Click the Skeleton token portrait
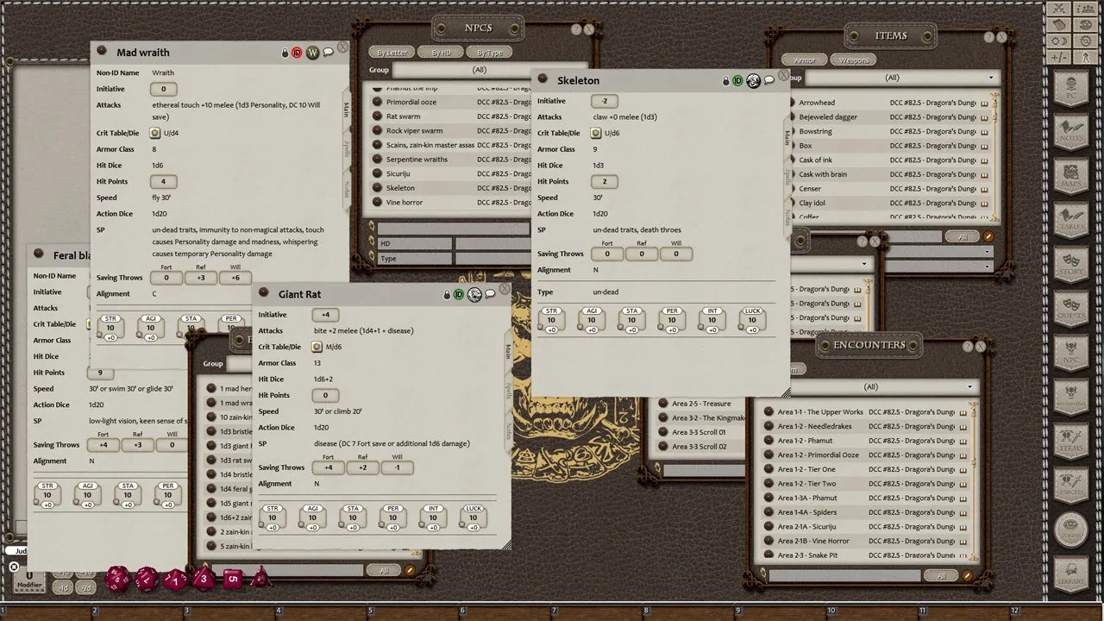The width and height of the screenshot is (1104, 621). [x=753, y=80]
